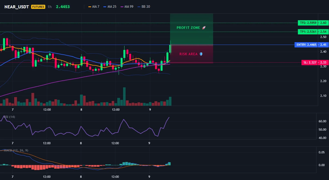Screen dimensions: 329x180
Task: Click the NEAR_USDT symbol name
Action: point(17,7)
